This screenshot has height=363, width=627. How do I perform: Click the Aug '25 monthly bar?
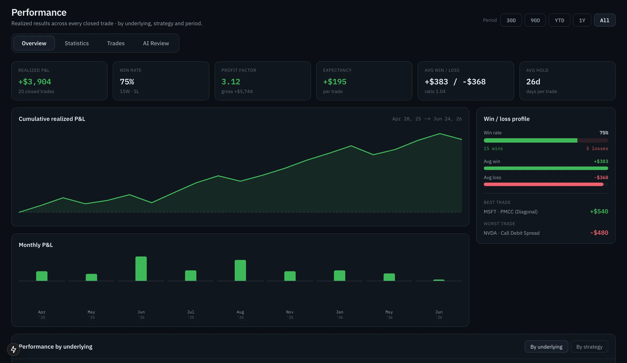pyautogui.click(x=240, y=270)
